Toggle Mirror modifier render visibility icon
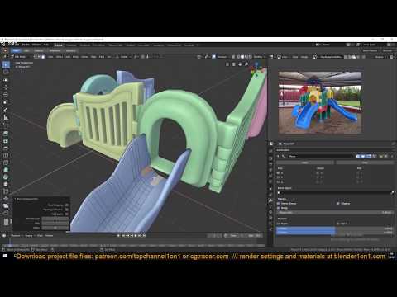This screenshot has height=297, width=397. pos(358,156)
